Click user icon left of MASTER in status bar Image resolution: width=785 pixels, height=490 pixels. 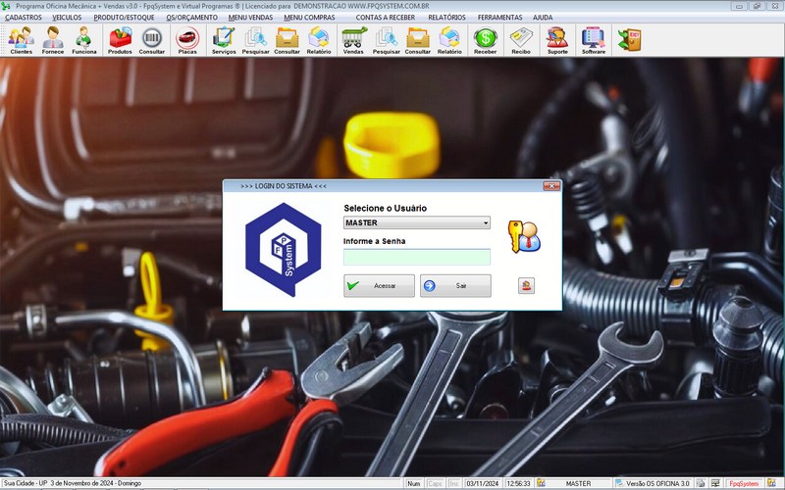click(x=542, y=483)
